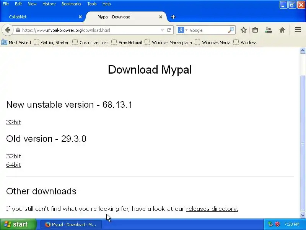Download 32bit link under Old version 29.3.0

coord(13,156)
